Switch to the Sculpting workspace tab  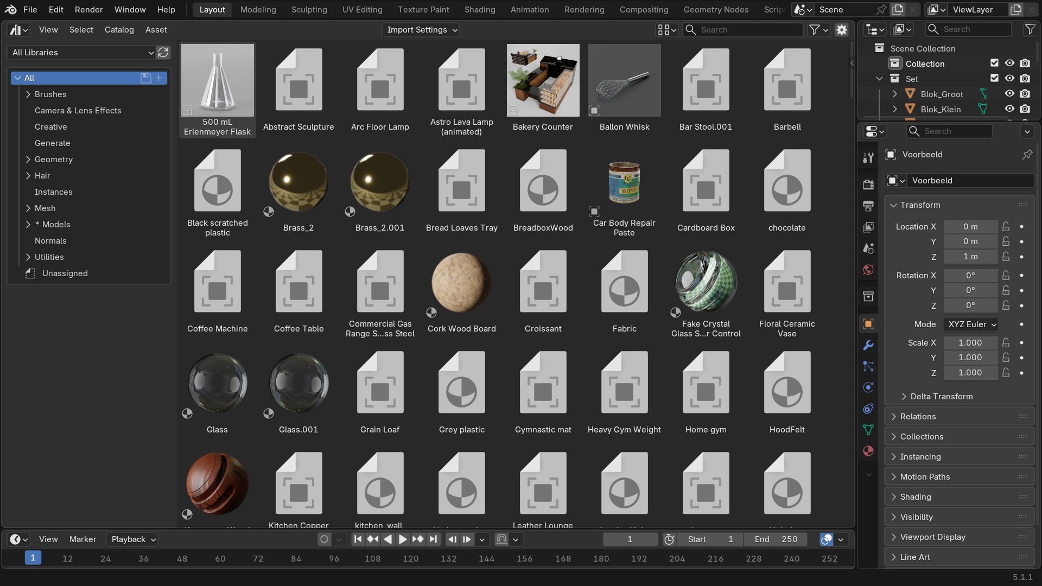pos(309,10)
